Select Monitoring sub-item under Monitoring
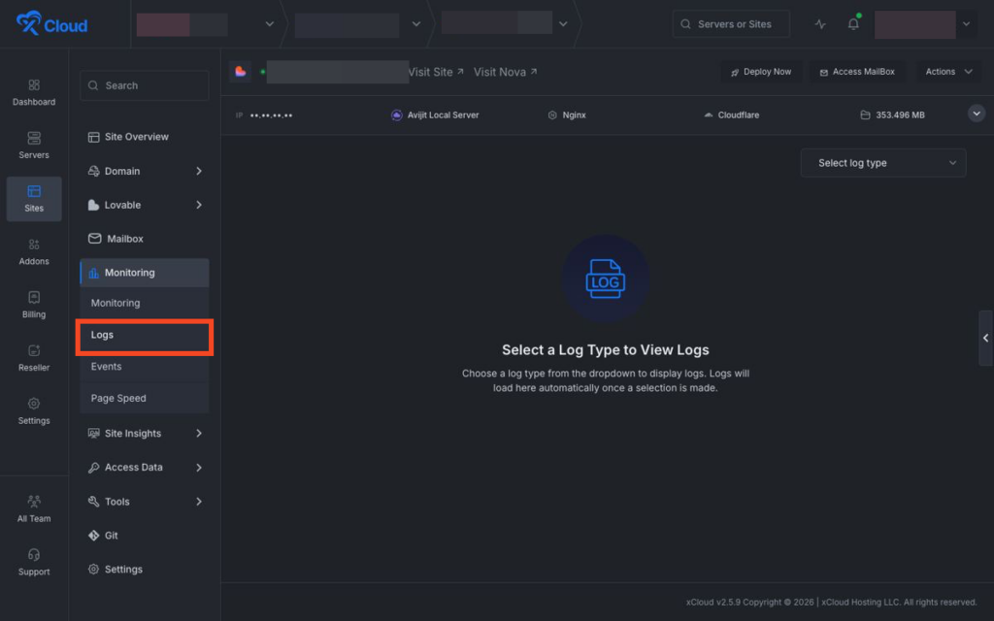Image resolution: width=994 pixels, height=621 pixels. (x=145, y=303)
